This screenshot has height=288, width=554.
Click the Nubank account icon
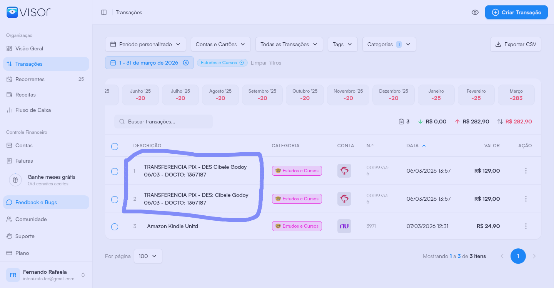[x=344, y=226]
